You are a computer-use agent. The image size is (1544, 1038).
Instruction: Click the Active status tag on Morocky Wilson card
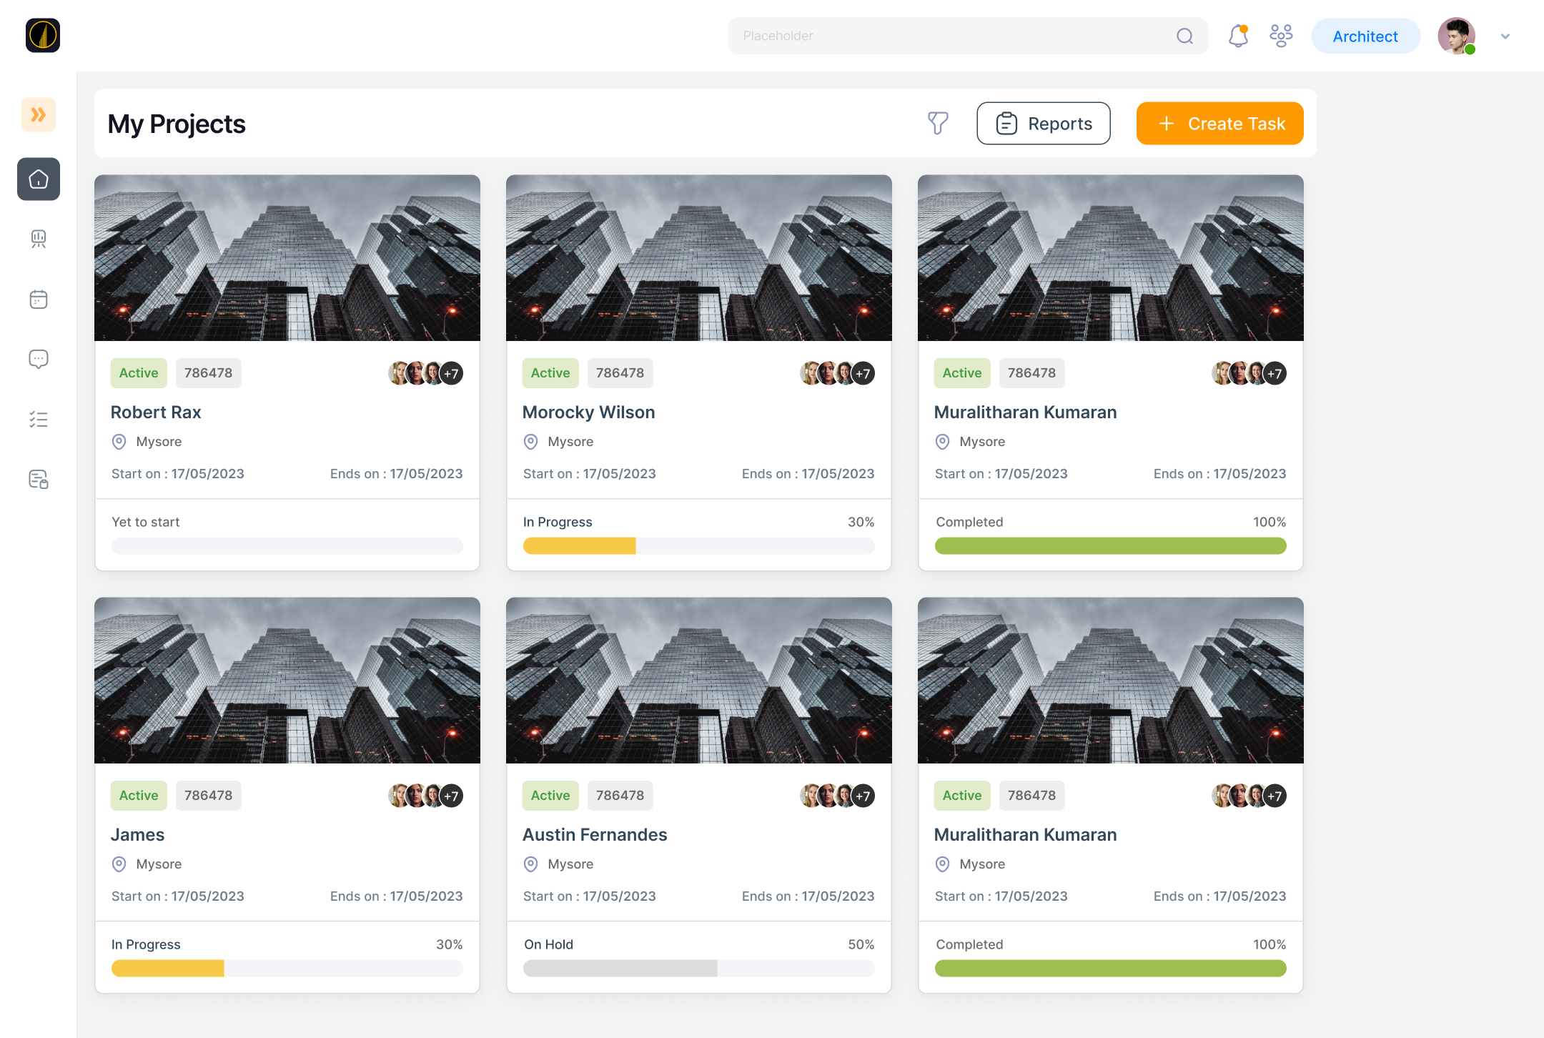pyautogui.click(x=550, y=372)
